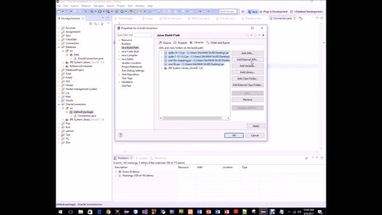The image size is (382, 215).
Task: Select Task Repository entry
Action: [x=130, y=74]
